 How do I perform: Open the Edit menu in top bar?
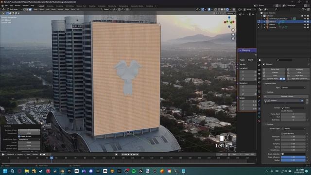tap(11, 6)
